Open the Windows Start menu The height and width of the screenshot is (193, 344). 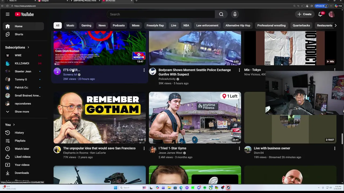(x=116, y=188)
